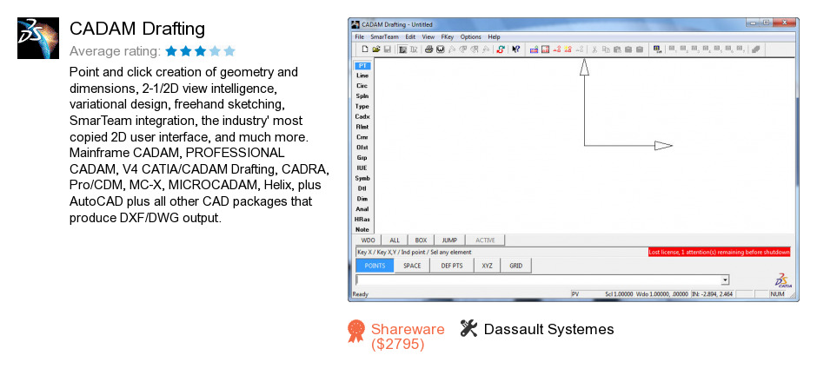
Task: Select the Symb symbol function key
Action: point(362,178)
